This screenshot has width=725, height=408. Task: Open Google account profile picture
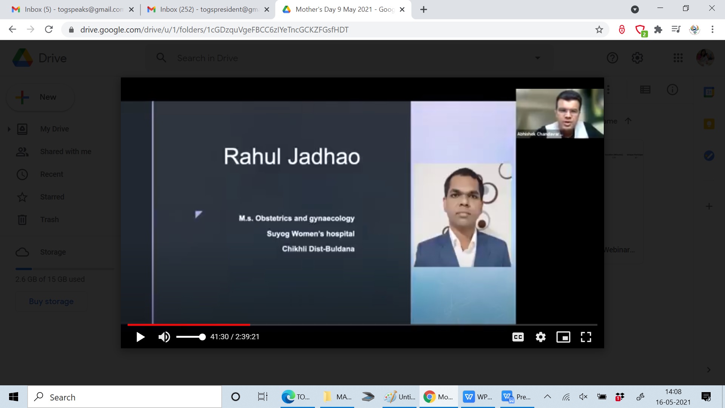point(705,58)
